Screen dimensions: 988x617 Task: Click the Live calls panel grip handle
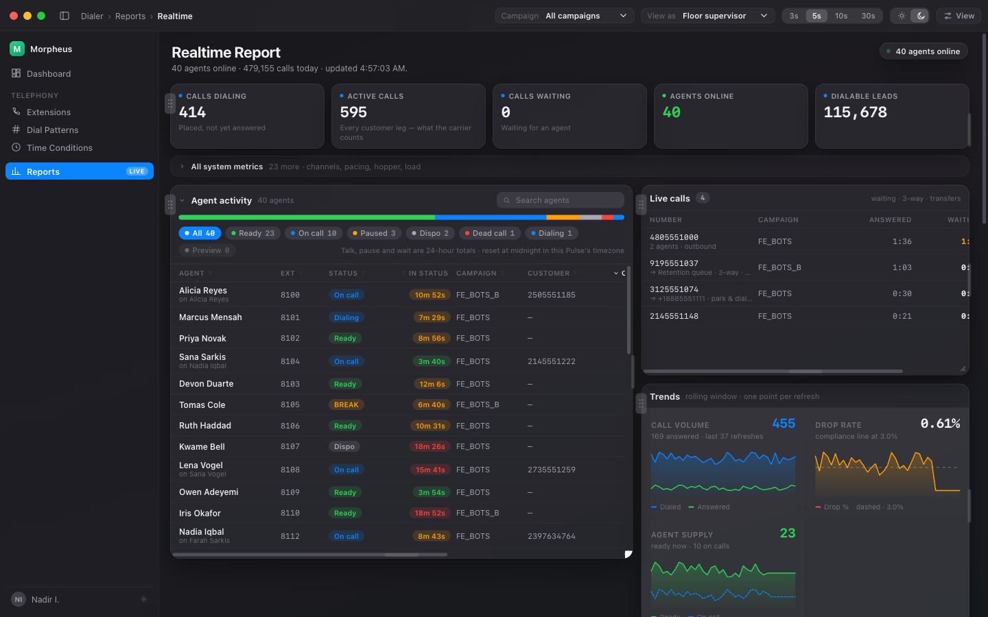(x=641, y=204)
